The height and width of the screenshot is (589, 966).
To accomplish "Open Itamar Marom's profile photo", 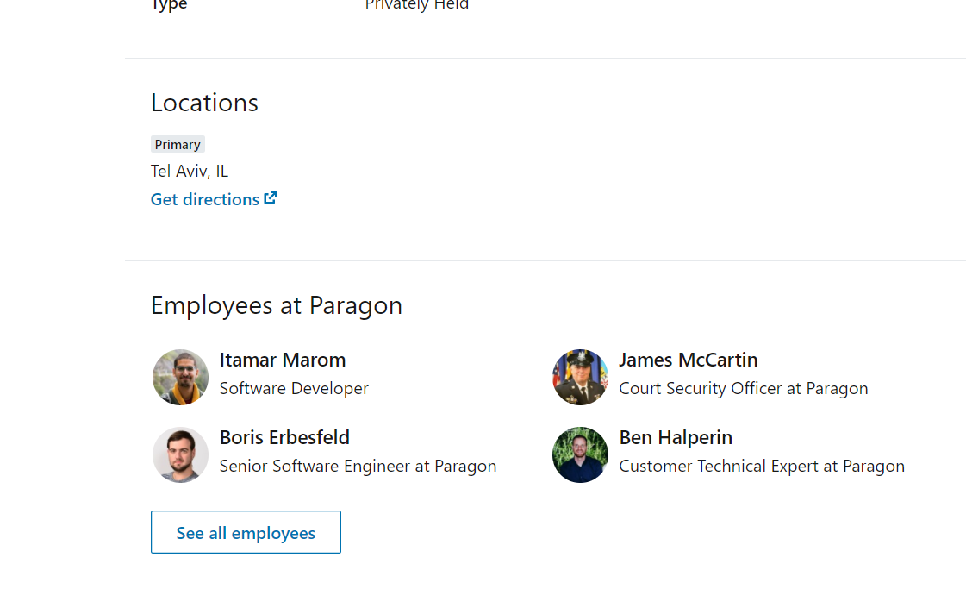I will (x=180, y=377).
